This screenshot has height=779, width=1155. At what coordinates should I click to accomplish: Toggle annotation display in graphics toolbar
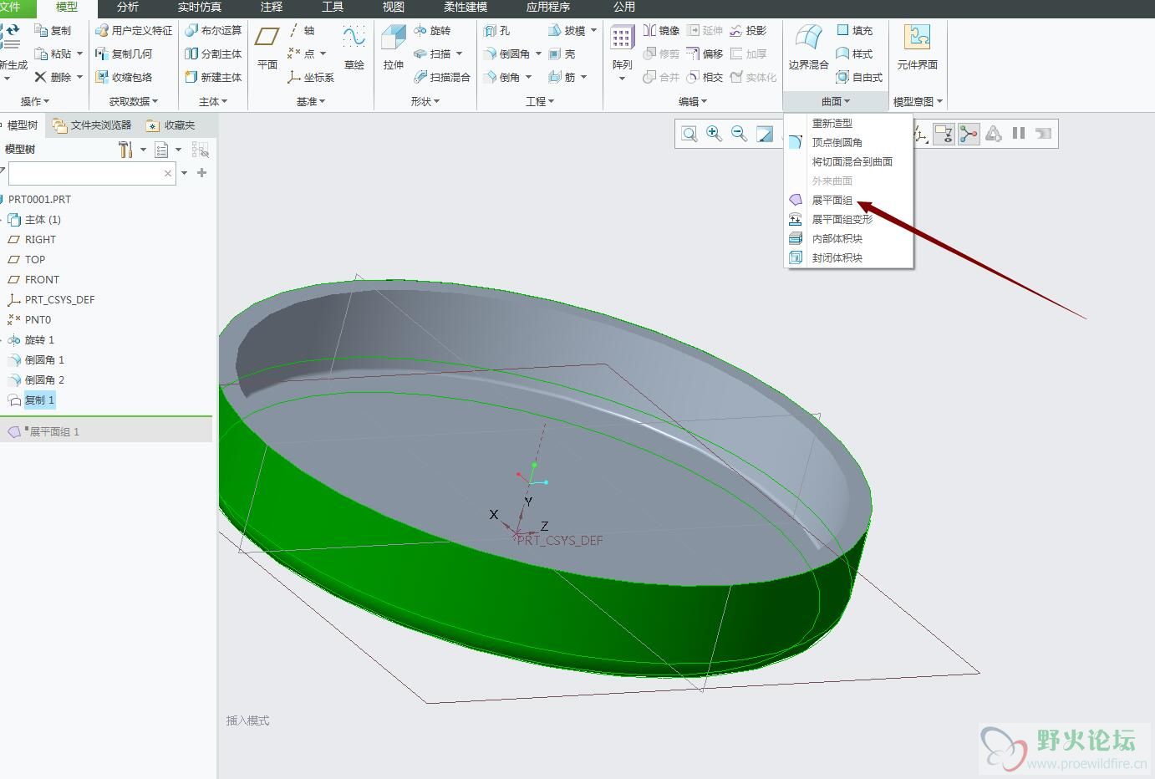coord(944,134)
